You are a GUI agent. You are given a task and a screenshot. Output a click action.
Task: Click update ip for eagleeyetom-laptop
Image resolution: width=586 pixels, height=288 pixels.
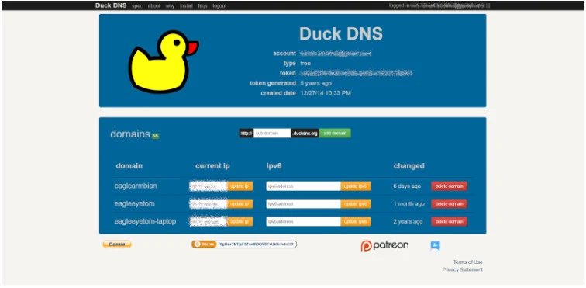tap(240, 221)
